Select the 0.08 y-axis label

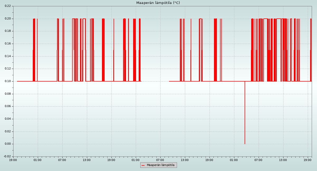(x=8, y=94)
